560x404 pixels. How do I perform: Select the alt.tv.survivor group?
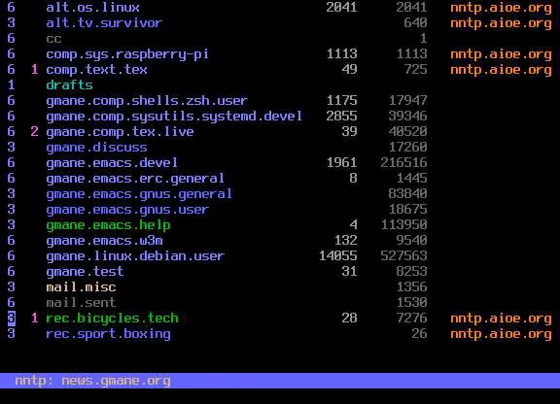click(104, 23)
